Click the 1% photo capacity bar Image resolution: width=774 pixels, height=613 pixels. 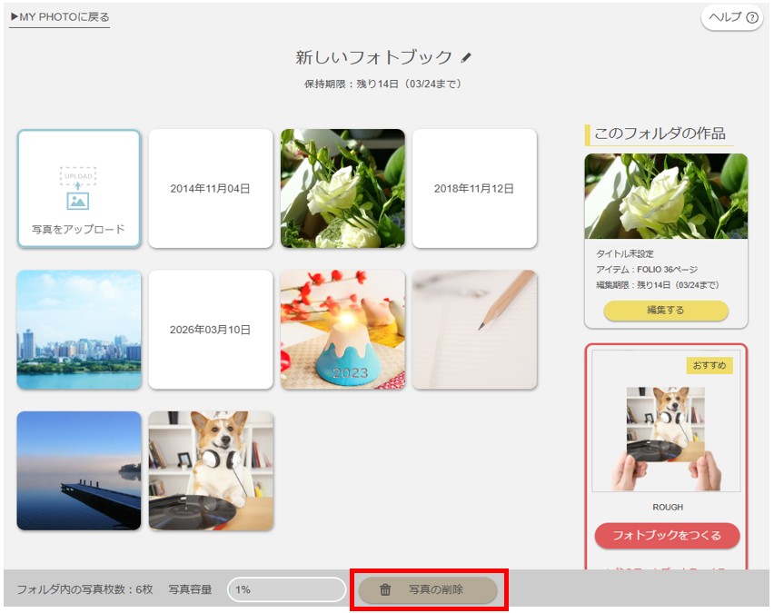point(287,589)
